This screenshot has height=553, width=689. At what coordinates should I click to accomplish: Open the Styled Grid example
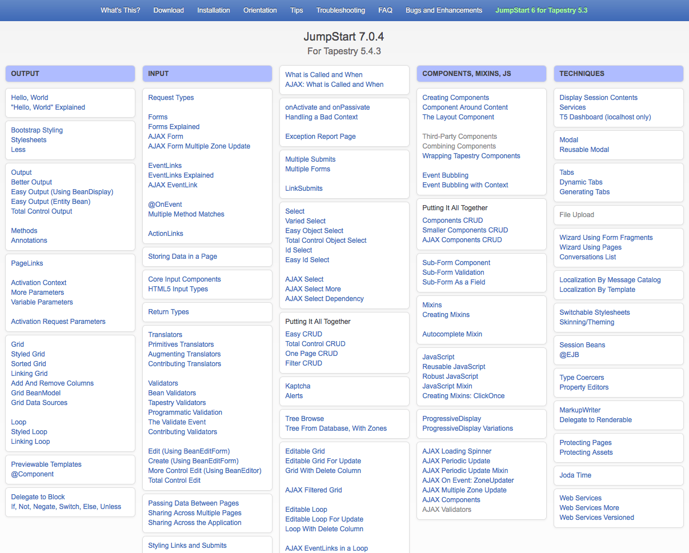click(28, 354)
